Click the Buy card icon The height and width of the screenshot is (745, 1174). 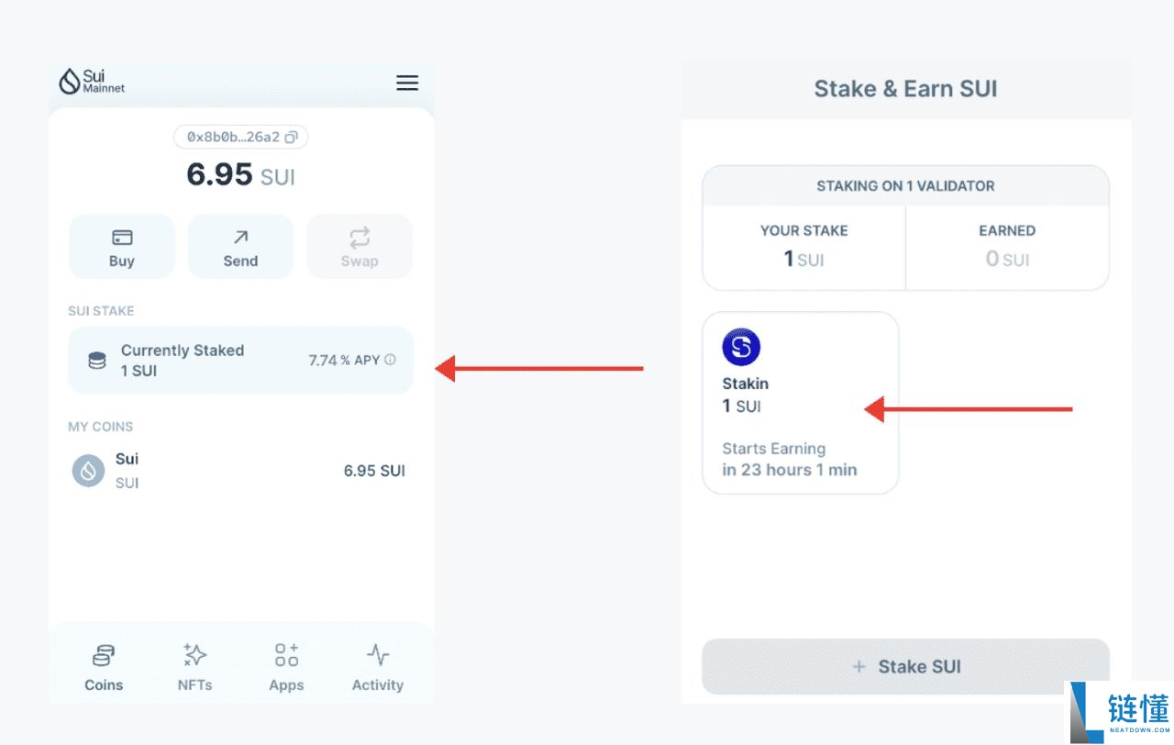122,238
